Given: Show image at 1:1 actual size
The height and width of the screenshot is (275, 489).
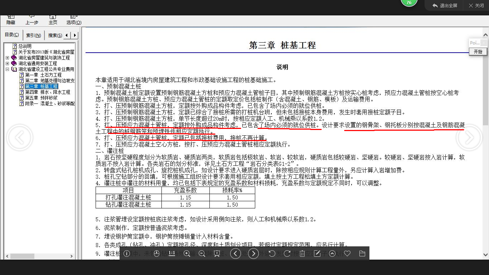Looking at the screenshot, I should pos(171,254).
